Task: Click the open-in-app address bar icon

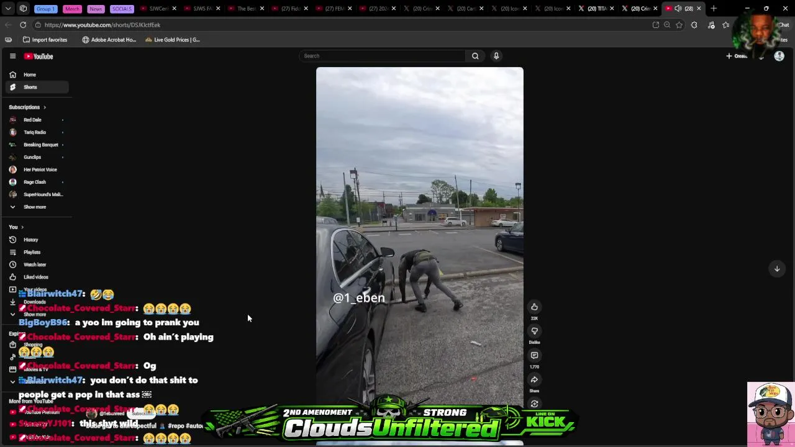Action: [656, 25]
